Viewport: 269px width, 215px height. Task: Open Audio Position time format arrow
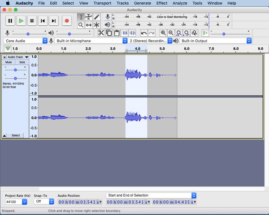click(x=100, y=202)
